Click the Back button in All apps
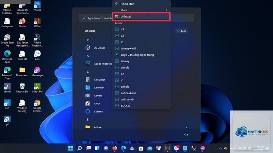273x153 pixels. 182,31
